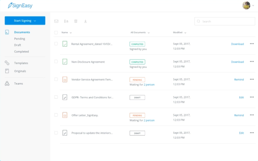Click completed icon of Non-Disclosure Agreement
This screenshot has height=161, width=258.
[65, 62]
